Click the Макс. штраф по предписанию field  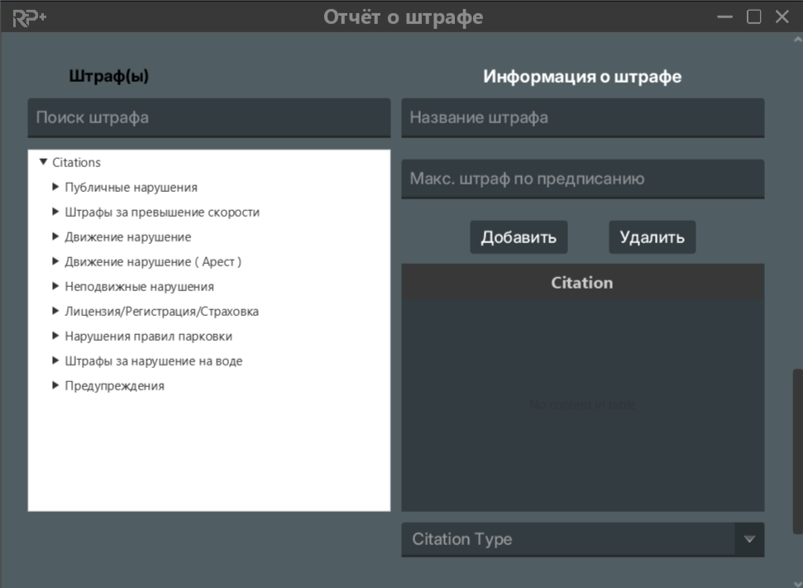click(x=582, y=179)
